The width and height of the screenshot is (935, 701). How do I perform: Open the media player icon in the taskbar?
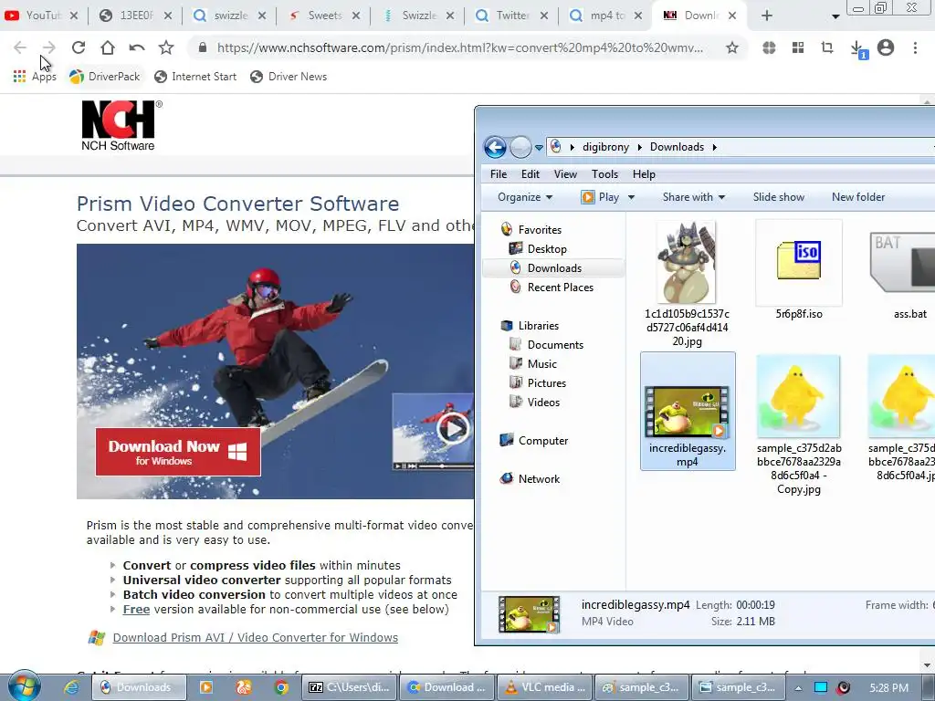coord(205,687)
